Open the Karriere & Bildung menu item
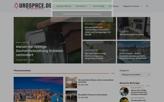164x102 pixels. 64,6
